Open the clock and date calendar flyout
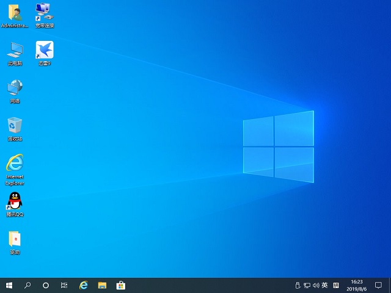Viewport: 391px width, 293px height. click(356, 285)
